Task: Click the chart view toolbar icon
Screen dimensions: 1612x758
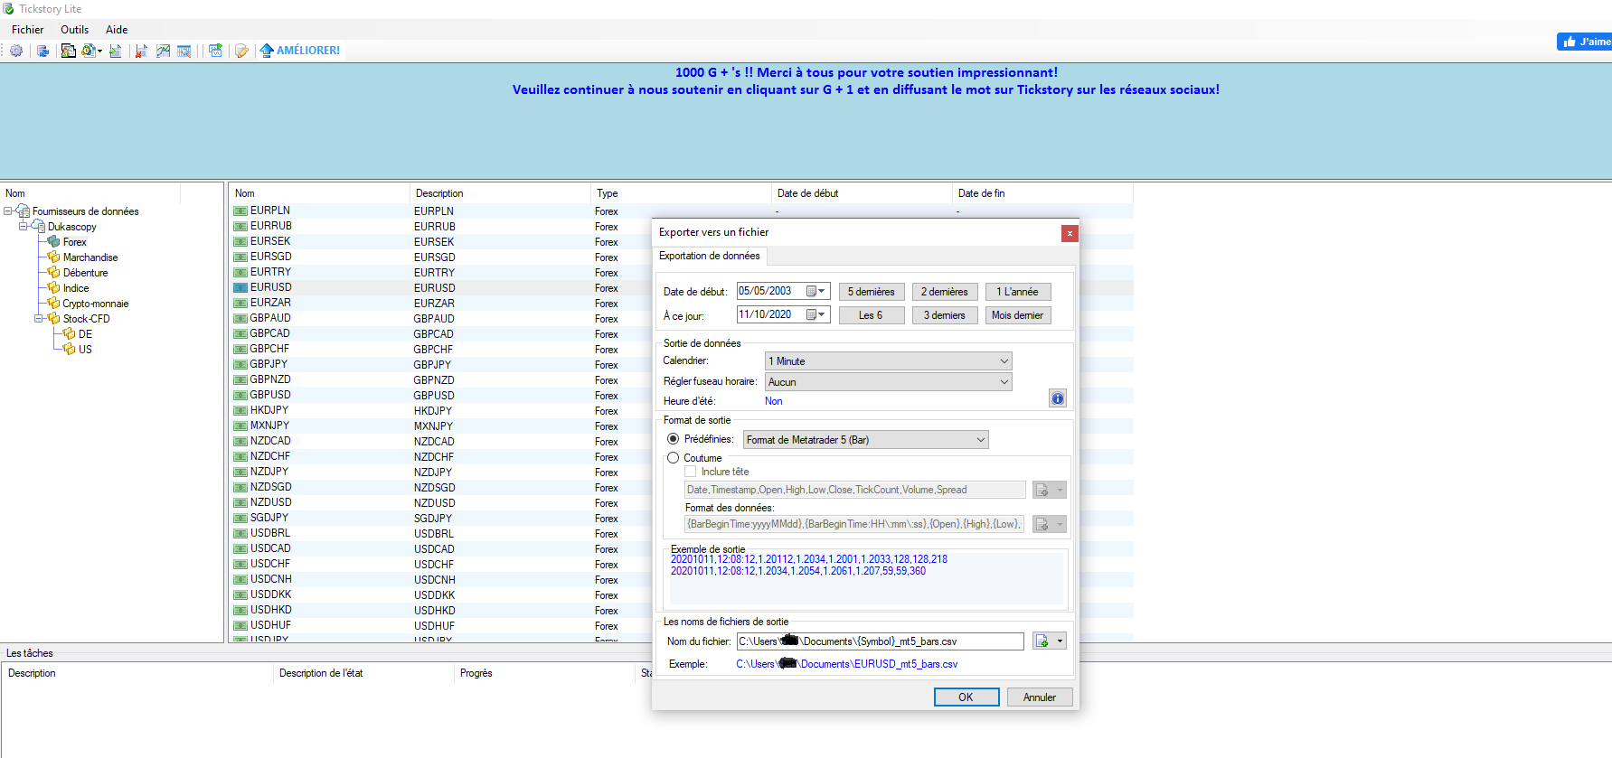Action: point(163,51)
